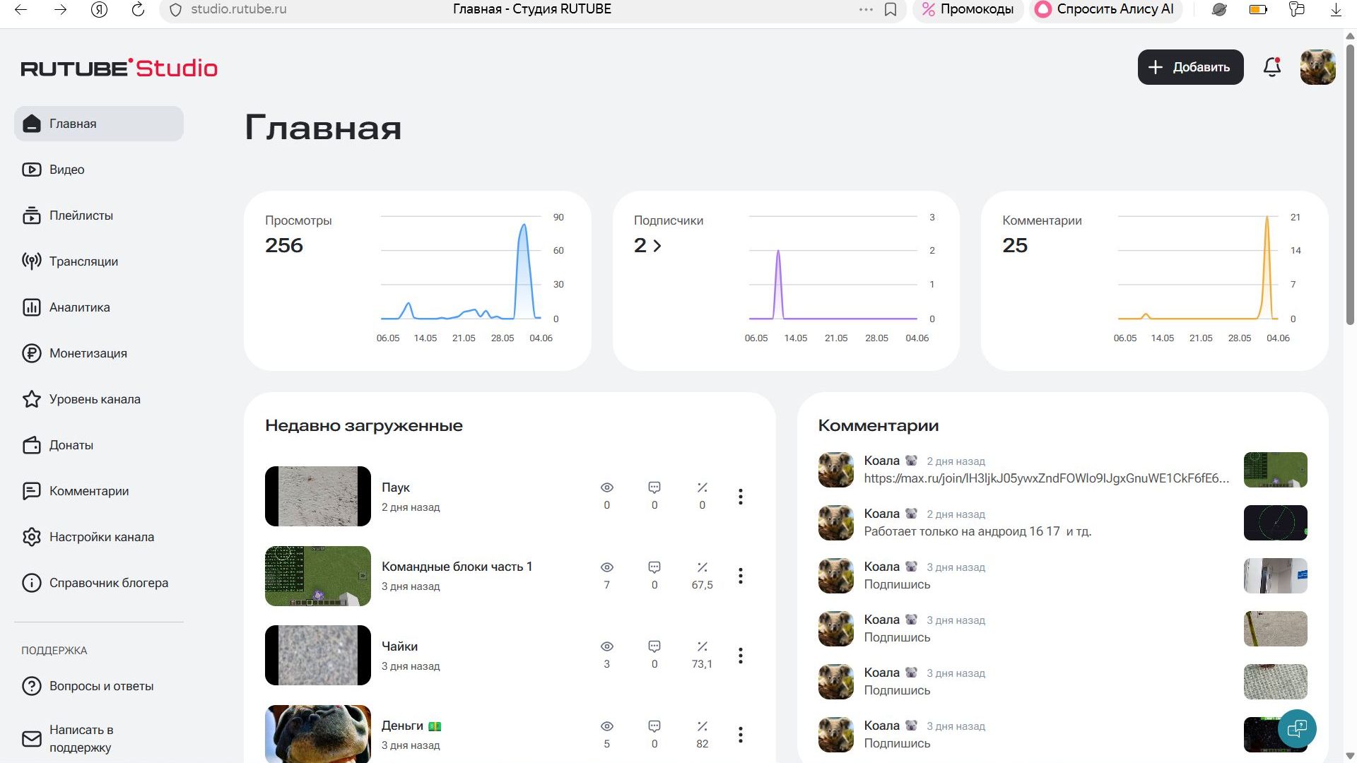
Task: Open Уровень канала star icon
Action: (32, 399)
